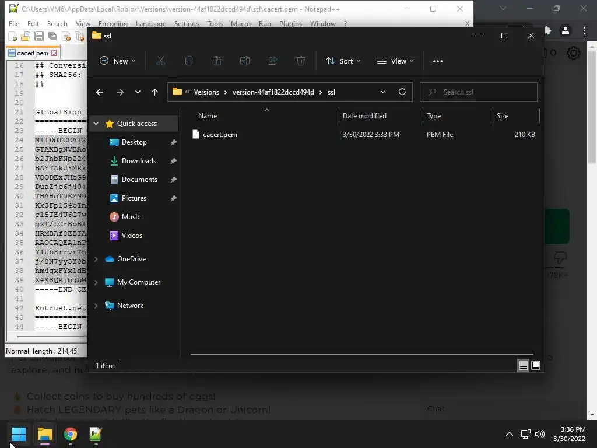Select the cacert.pem file
The height and width of the screenshot is (448, 597).
(x=220, y=135)
